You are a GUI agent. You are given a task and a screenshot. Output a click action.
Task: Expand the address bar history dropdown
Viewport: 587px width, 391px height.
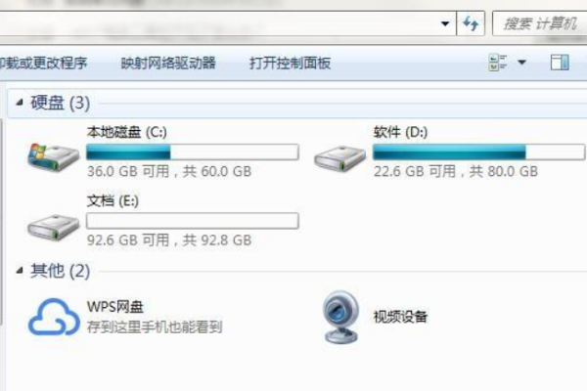coord(445,23)
